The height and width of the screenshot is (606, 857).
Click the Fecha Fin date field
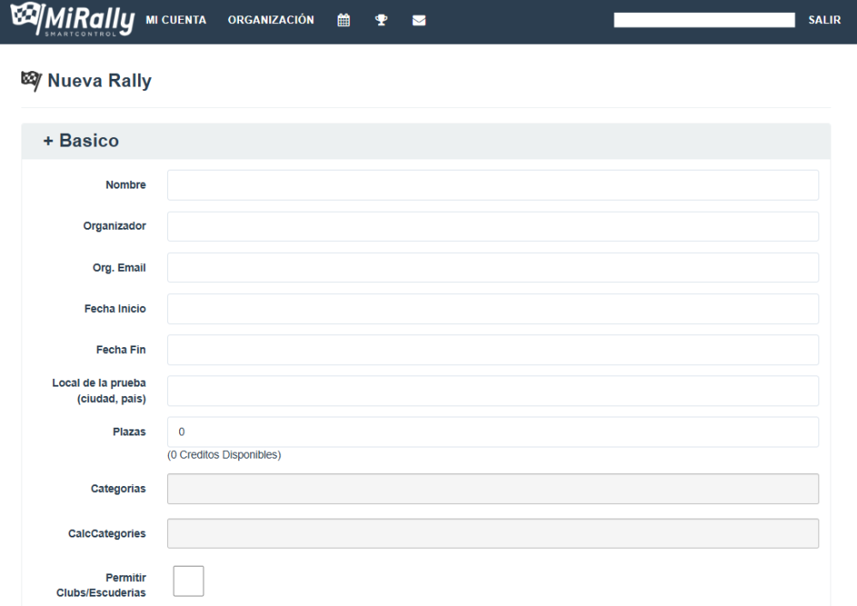click(x=493, y=350)
